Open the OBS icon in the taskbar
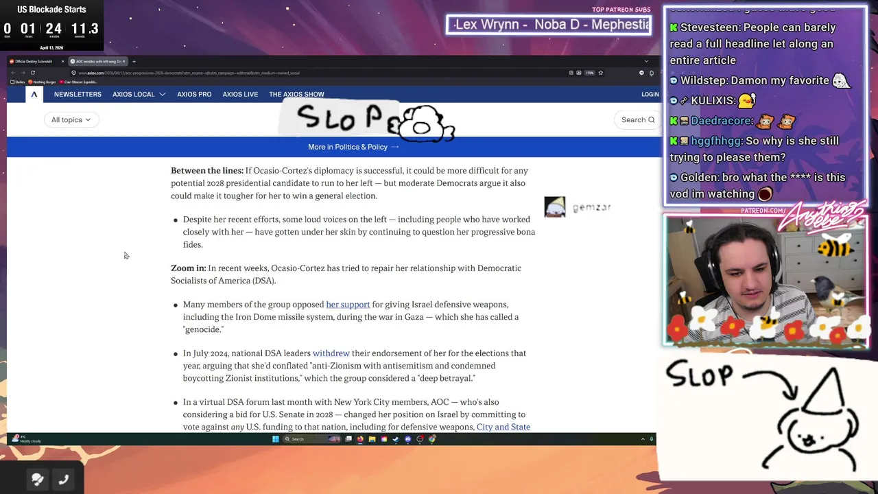This screenshot has width=878, height=494. point(420,439)
